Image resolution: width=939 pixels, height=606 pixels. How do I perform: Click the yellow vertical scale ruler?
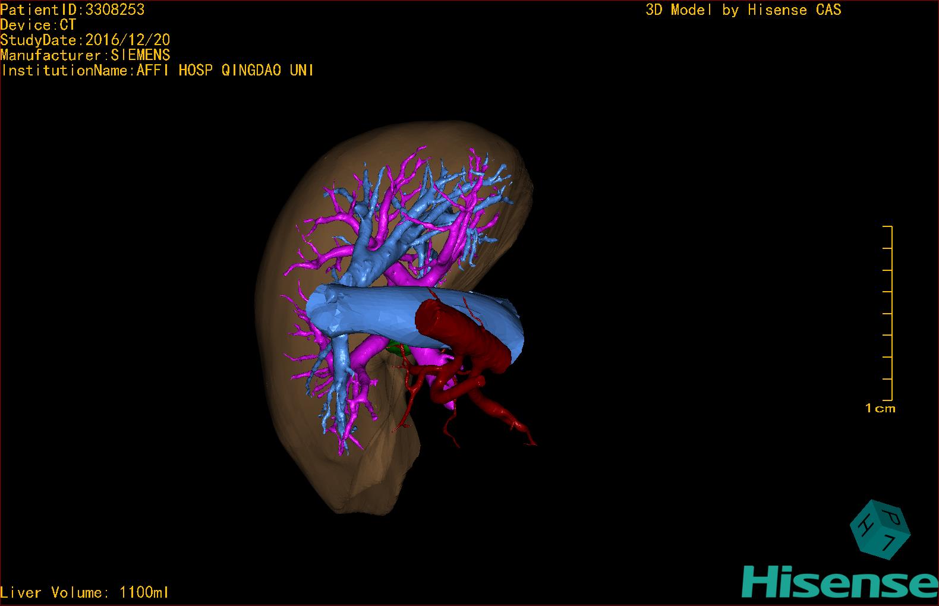891,313
